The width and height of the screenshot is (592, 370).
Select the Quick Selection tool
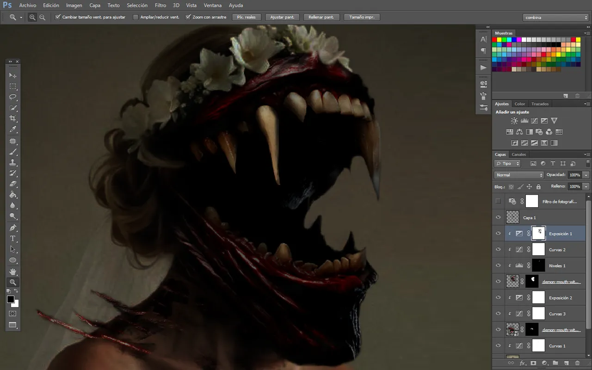[x=13, y=108]
